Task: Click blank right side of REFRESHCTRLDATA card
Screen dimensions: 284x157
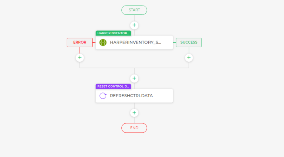Action: tap(163, 96)
